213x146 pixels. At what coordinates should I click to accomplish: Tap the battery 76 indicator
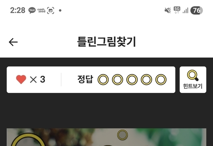tap(197, 10)
